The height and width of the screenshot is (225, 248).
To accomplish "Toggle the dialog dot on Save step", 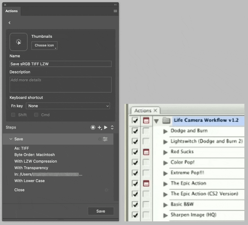I will pyautogui.click(x=100, y=139).
